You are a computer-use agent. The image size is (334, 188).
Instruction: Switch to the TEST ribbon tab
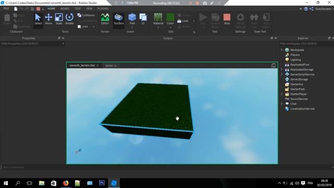coord(78,8)
